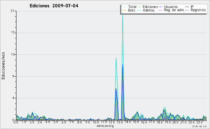Click the x-axis label '2 h'

coord(32,122)
